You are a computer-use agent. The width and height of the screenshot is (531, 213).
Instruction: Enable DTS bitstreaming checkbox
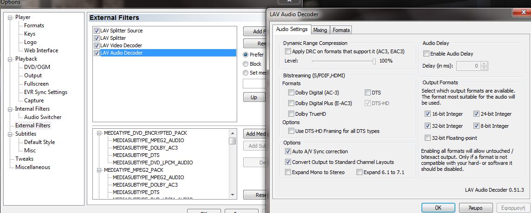coord(368,93)
